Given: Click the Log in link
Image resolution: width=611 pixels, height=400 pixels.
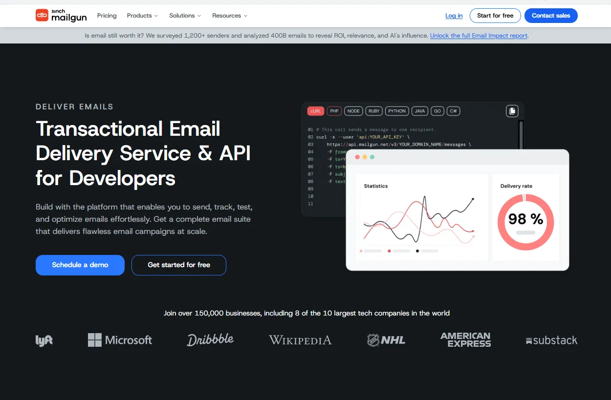Looking at the screenshot, I should click(454, 15).
